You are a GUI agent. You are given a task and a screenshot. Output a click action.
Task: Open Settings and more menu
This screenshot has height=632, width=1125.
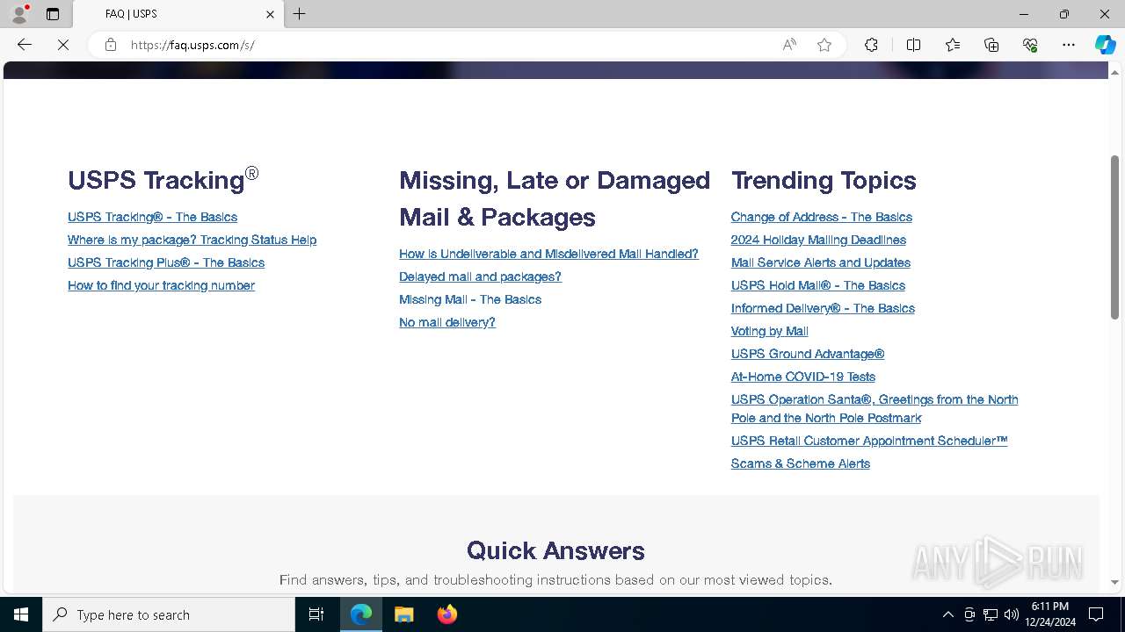click(1069, 45)
